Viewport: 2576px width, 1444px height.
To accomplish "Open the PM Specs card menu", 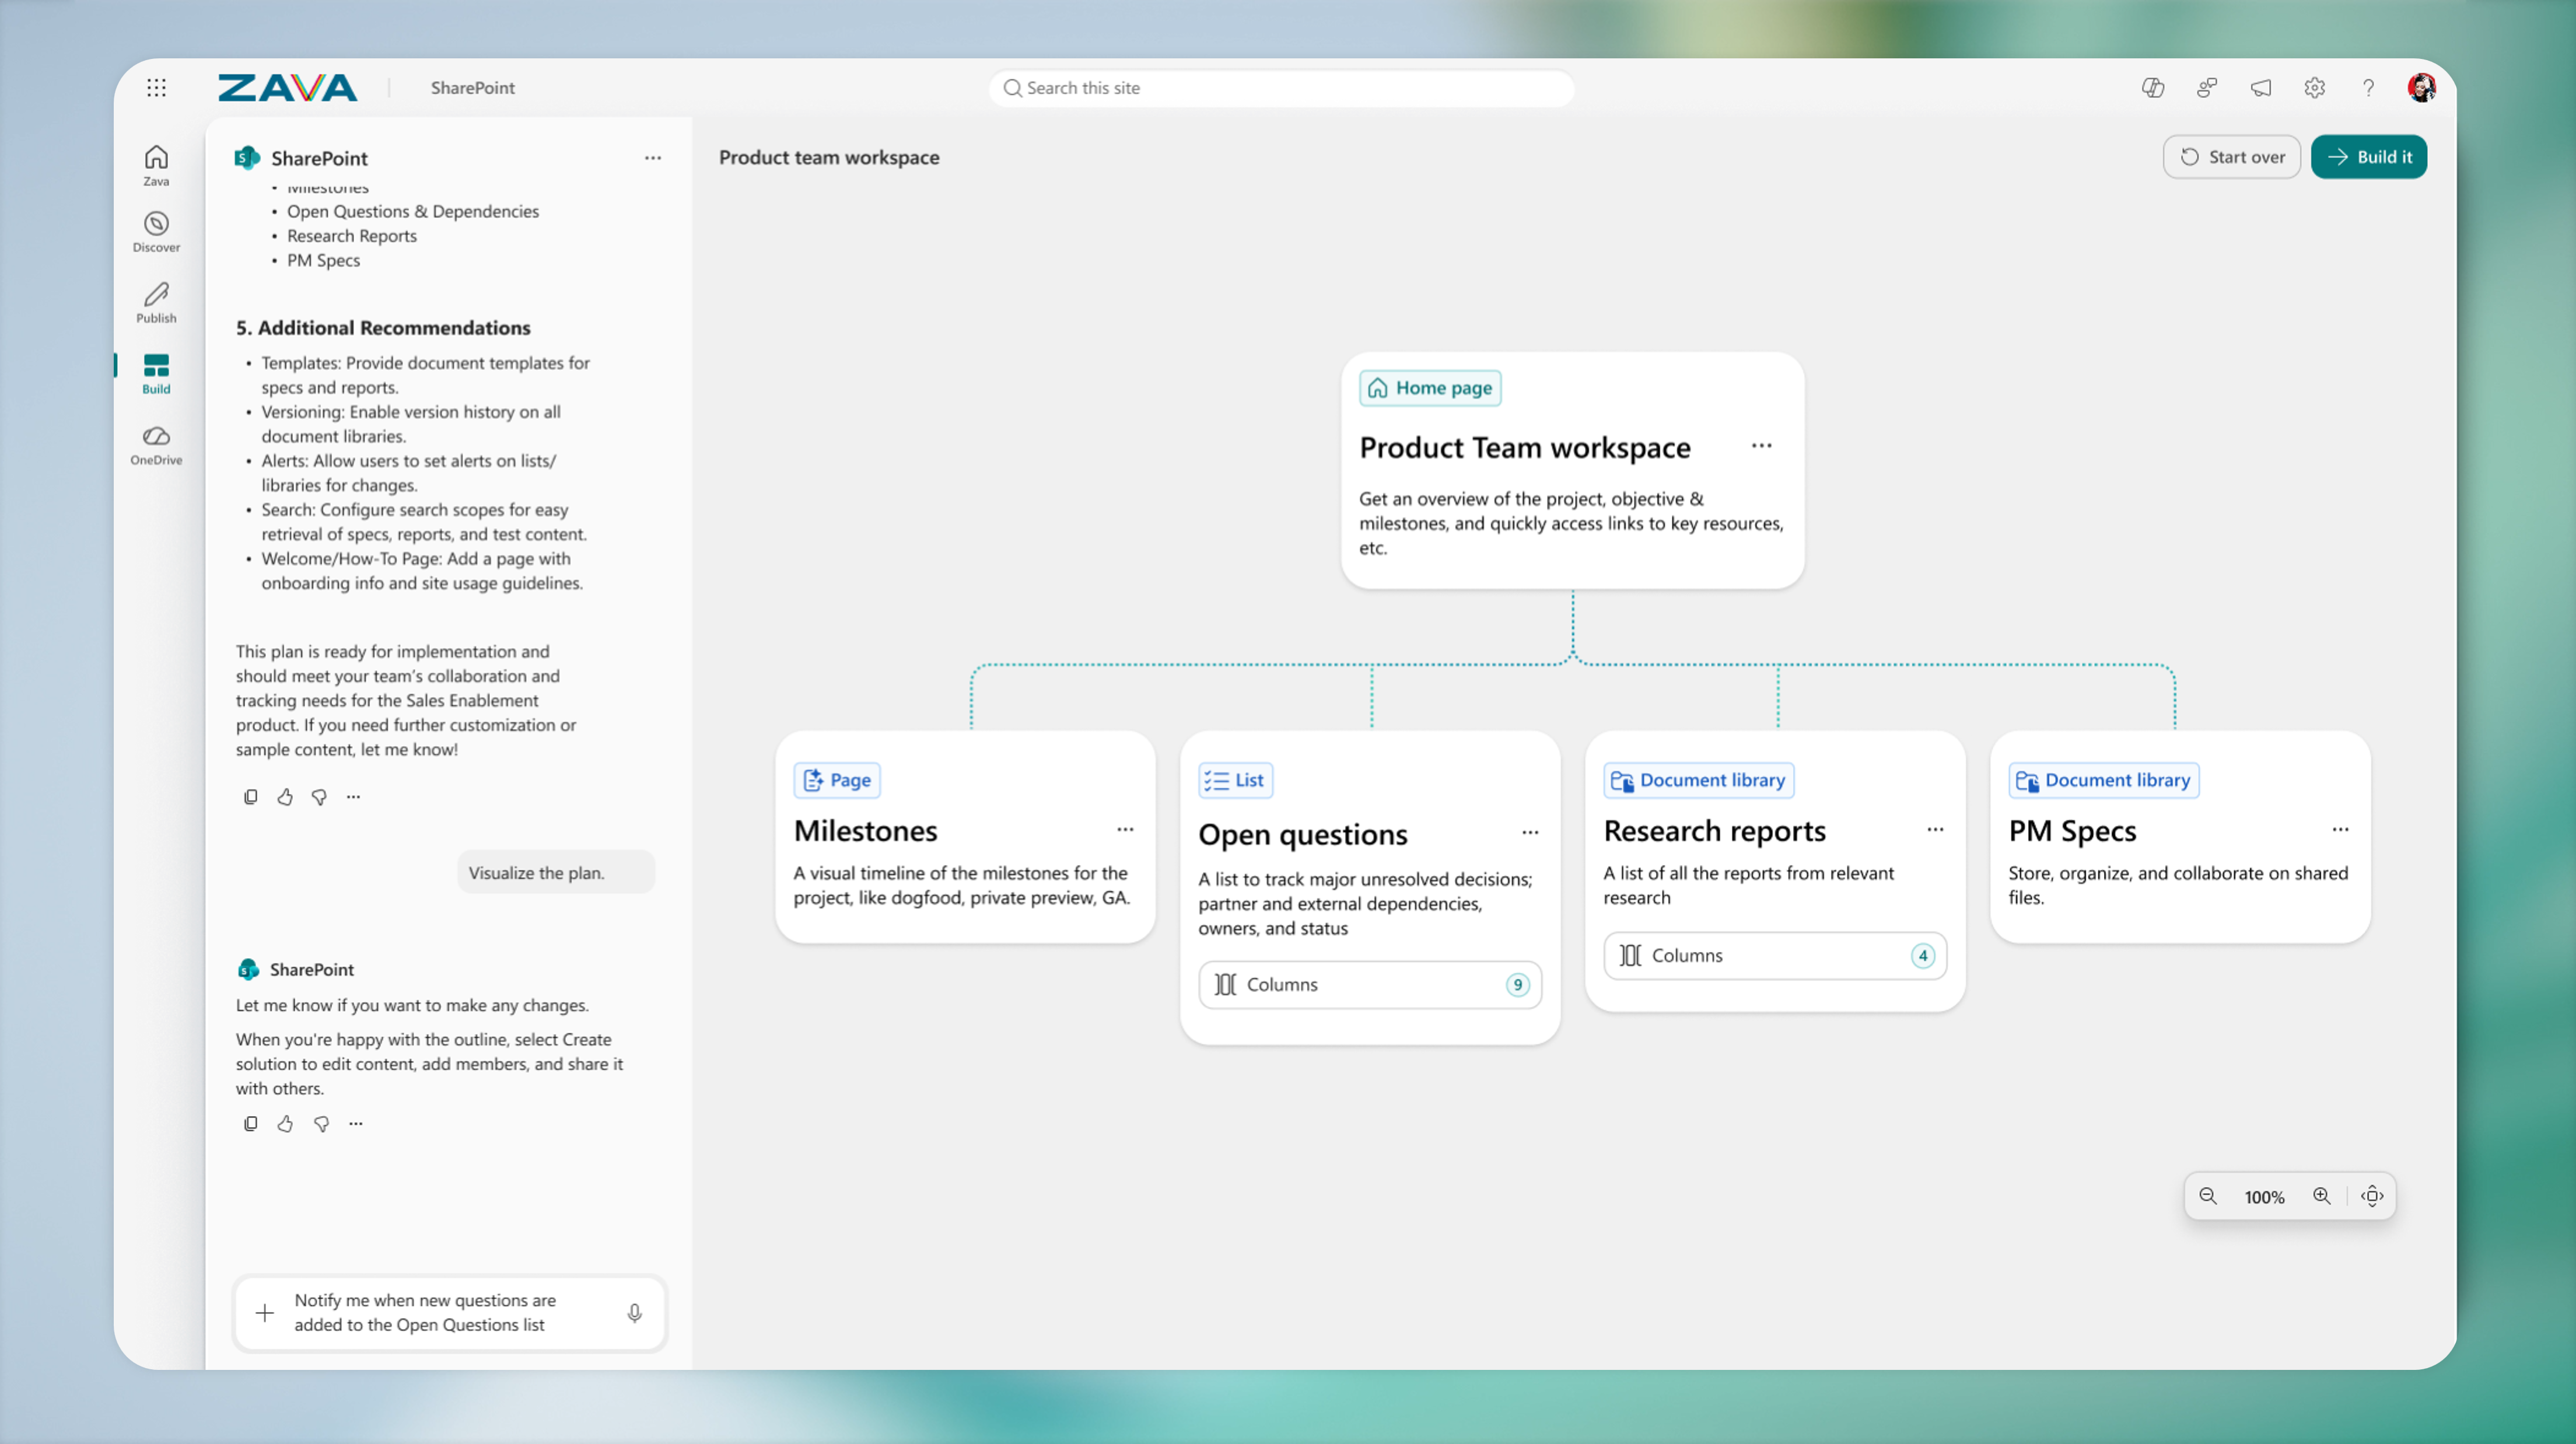I will 2340,830.
